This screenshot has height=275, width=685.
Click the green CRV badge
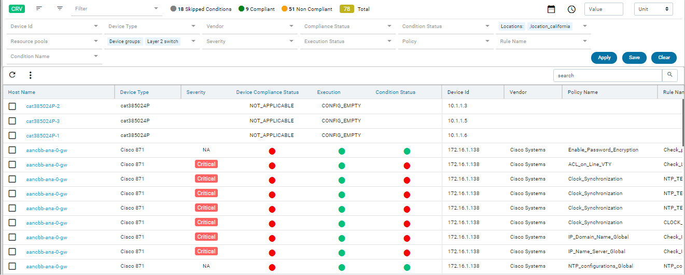click(17, 9)
